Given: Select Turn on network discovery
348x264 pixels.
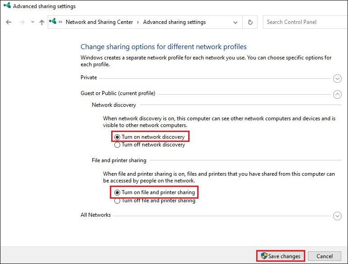Looking at the screenshot, I should (x=149, y=137).
